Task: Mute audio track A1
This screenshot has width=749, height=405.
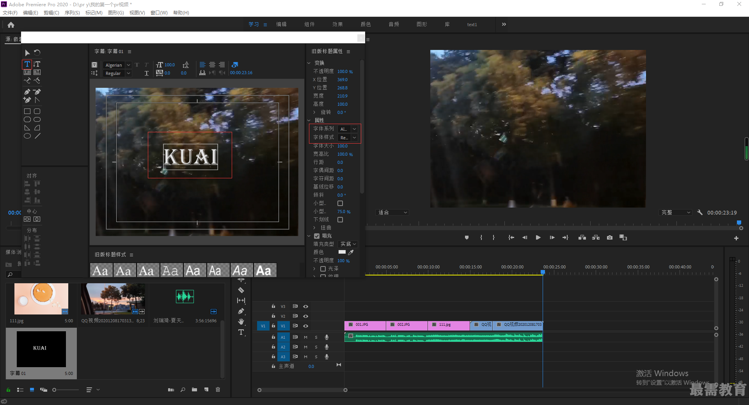Action: click(305, 337)
